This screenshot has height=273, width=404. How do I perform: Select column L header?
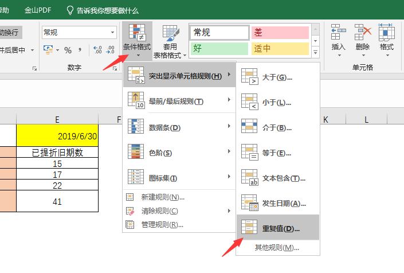point(366,119)
